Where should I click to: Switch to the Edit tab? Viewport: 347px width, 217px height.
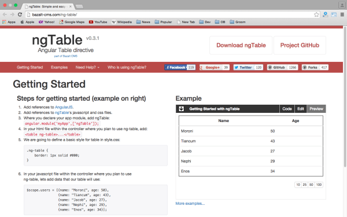301,109
